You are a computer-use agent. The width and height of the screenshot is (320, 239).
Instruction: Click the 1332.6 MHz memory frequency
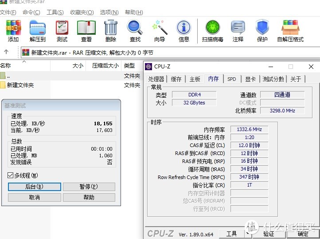[250, 129]
